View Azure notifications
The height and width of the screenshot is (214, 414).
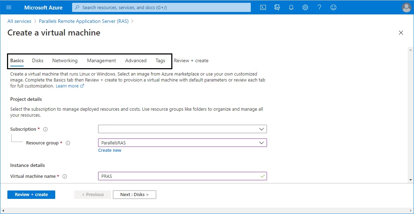pos(291,7)
